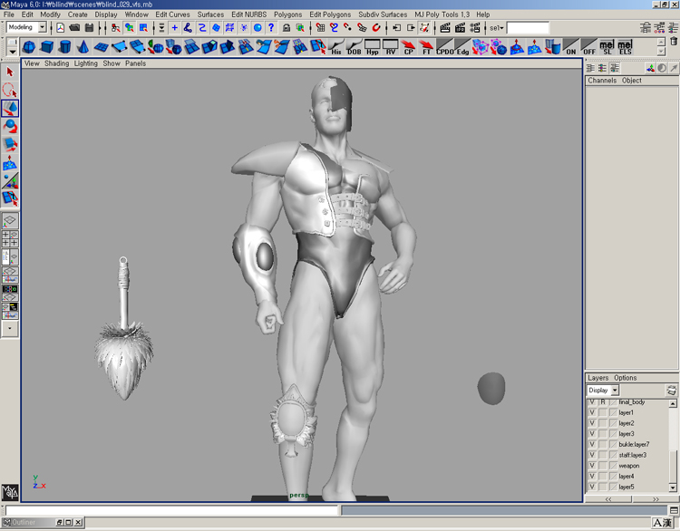Click the sel name input field
The image size is (680, 531).
point(528,28)
